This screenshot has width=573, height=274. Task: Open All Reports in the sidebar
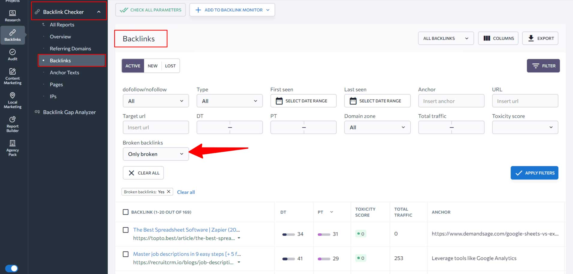coord(62,25)
